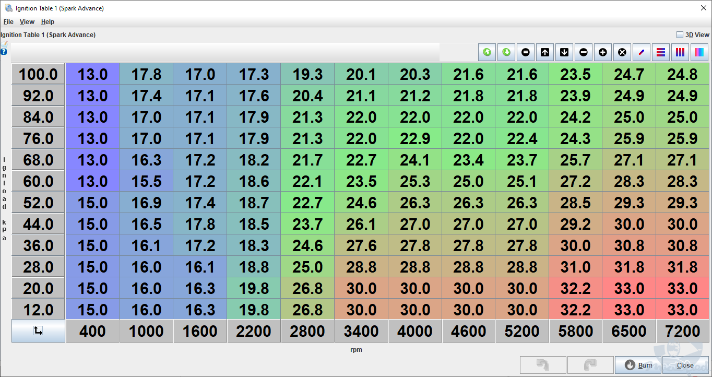
Task: Click the multiply cells icon
Action: coord(622,52)
